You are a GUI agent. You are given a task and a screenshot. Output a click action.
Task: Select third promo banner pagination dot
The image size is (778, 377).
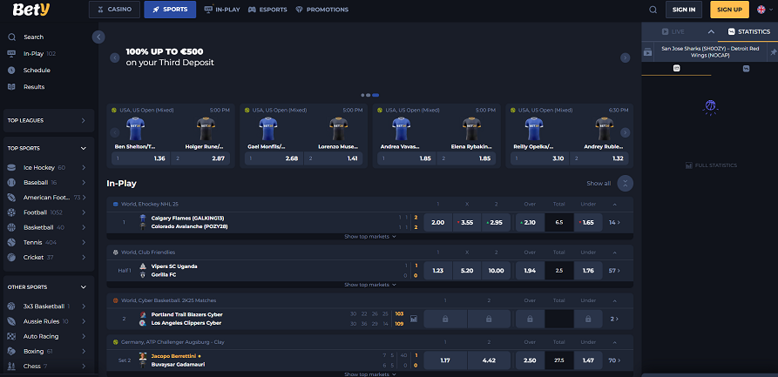[x=375, y=95]
